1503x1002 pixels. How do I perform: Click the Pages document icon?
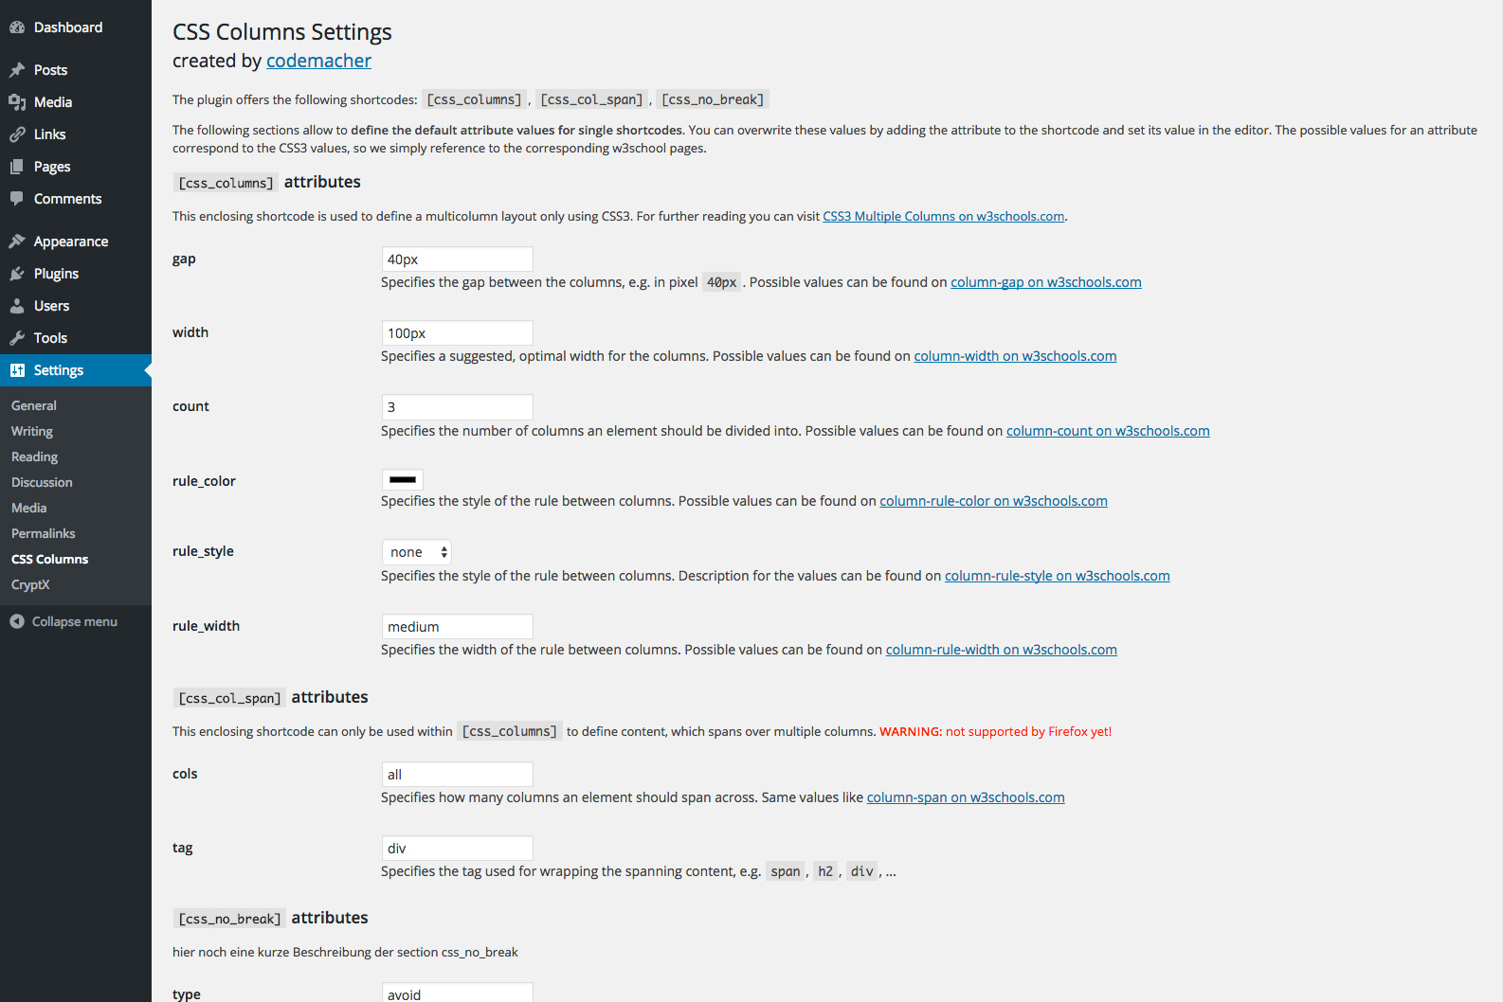tap(17, 167)
